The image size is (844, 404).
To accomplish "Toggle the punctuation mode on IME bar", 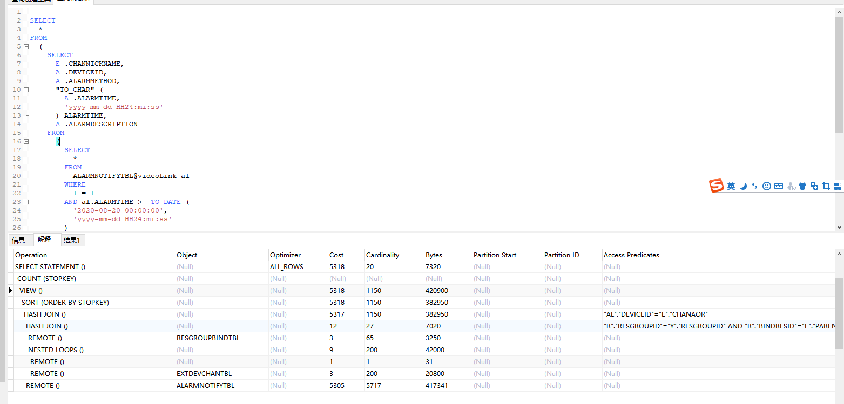I will 754,186.
